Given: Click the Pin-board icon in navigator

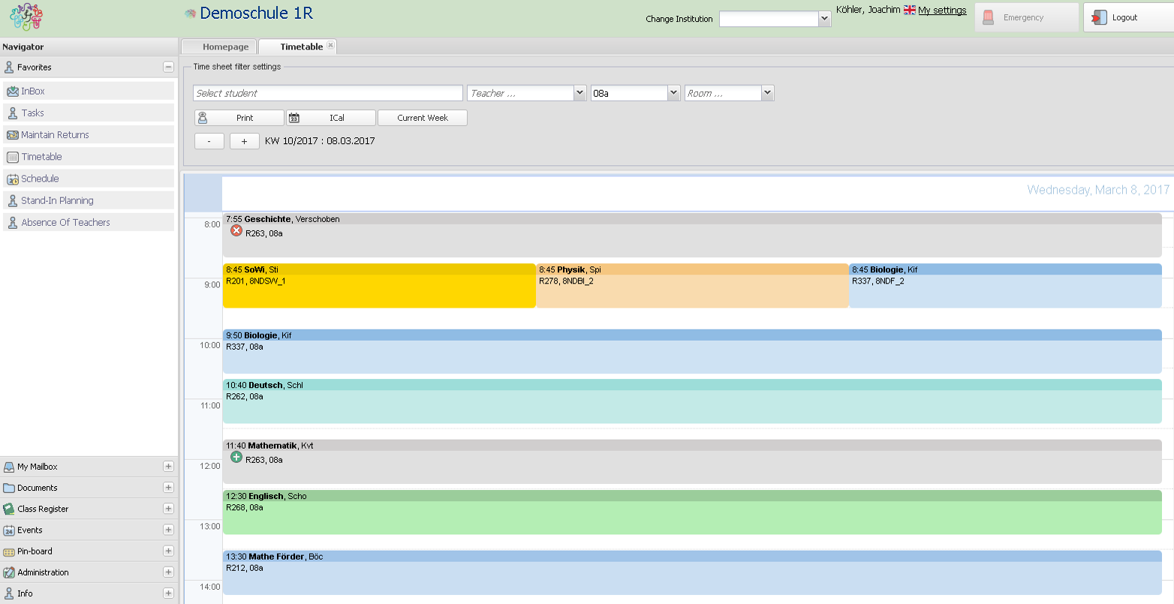Looking at the screenshot, I should click(x=9, y=551).
